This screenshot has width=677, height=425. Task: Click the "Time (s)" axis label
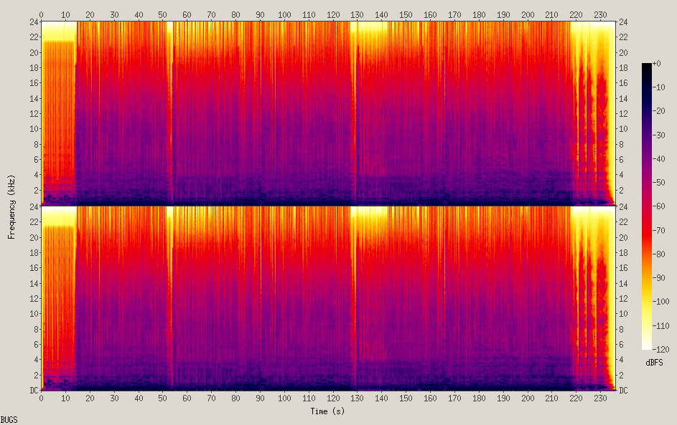click(x=328, y=411)
